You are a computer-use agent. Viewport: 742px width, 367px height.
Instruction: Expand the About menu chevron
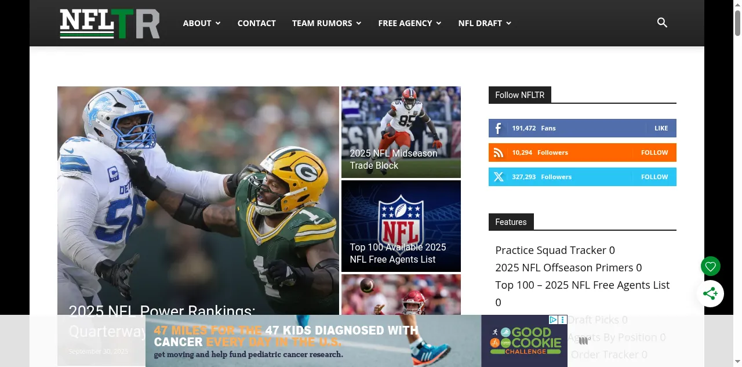(x=218, y=23)
